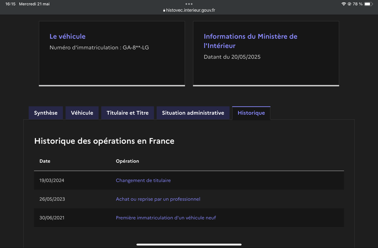The image size is (378, 248).
Task: Open the three-dot multitasking menu
Action: click(189, 4)
